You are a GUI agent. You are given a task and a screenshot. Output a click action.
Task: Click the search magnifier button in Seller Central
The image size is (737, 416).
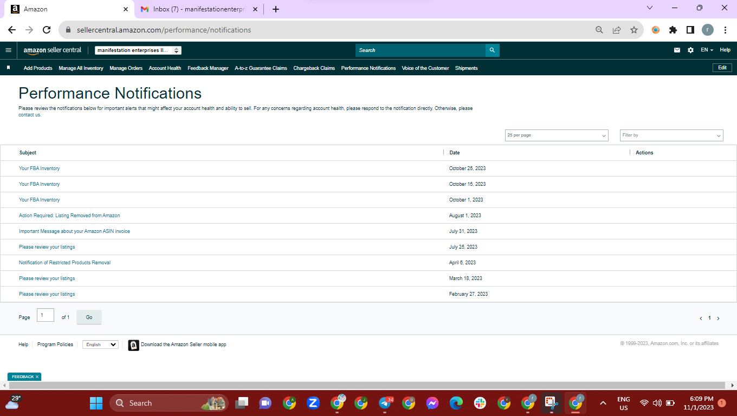pyautogui.click(x=492, y=50)
